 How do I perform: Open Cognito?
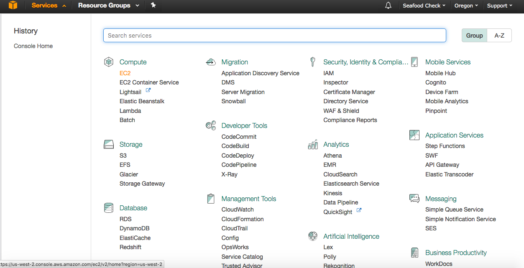coord(436,82)
